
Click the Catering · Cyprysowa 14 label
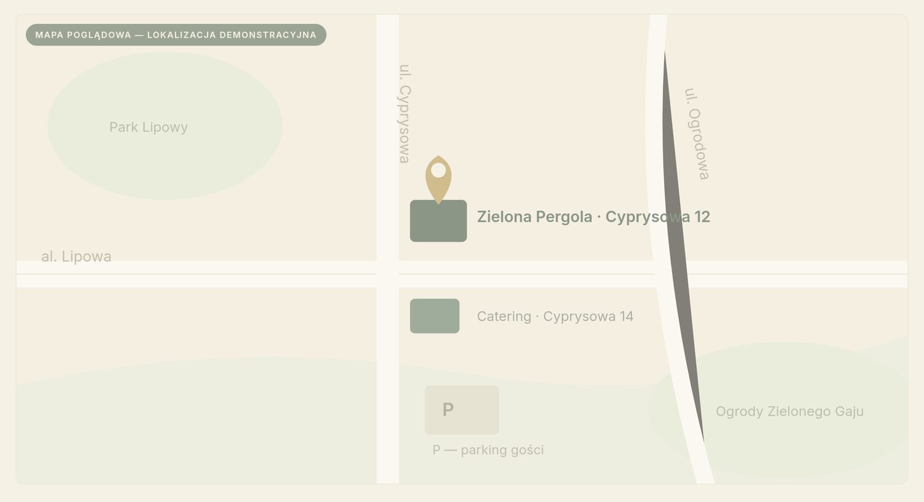[555, 316]
